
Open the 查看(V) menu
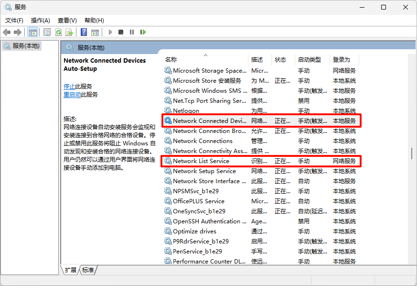[67, 21]
